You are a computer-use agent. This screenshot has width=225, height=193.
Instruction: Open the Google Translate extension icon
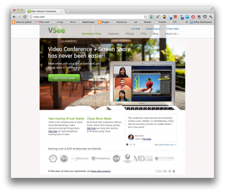click(x=152, y=17)
